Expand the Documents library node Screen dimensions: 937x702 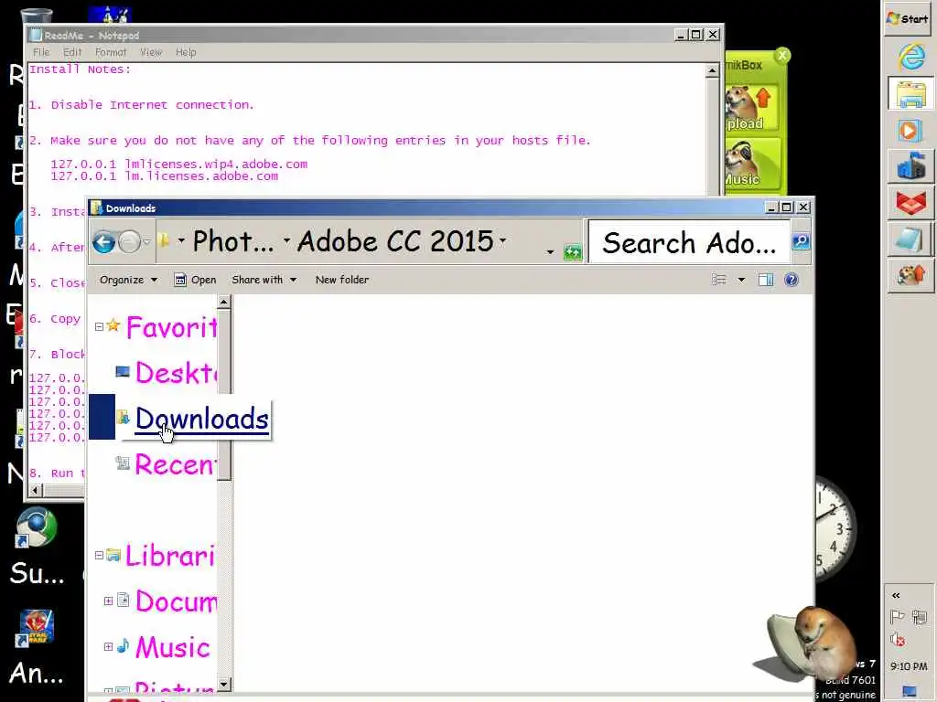coord(108,601)
